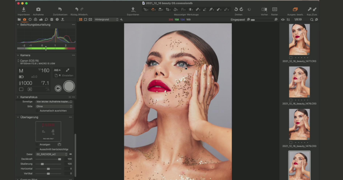
Task: Activate the orange hand pan tool
Action: tap(153, 9)
